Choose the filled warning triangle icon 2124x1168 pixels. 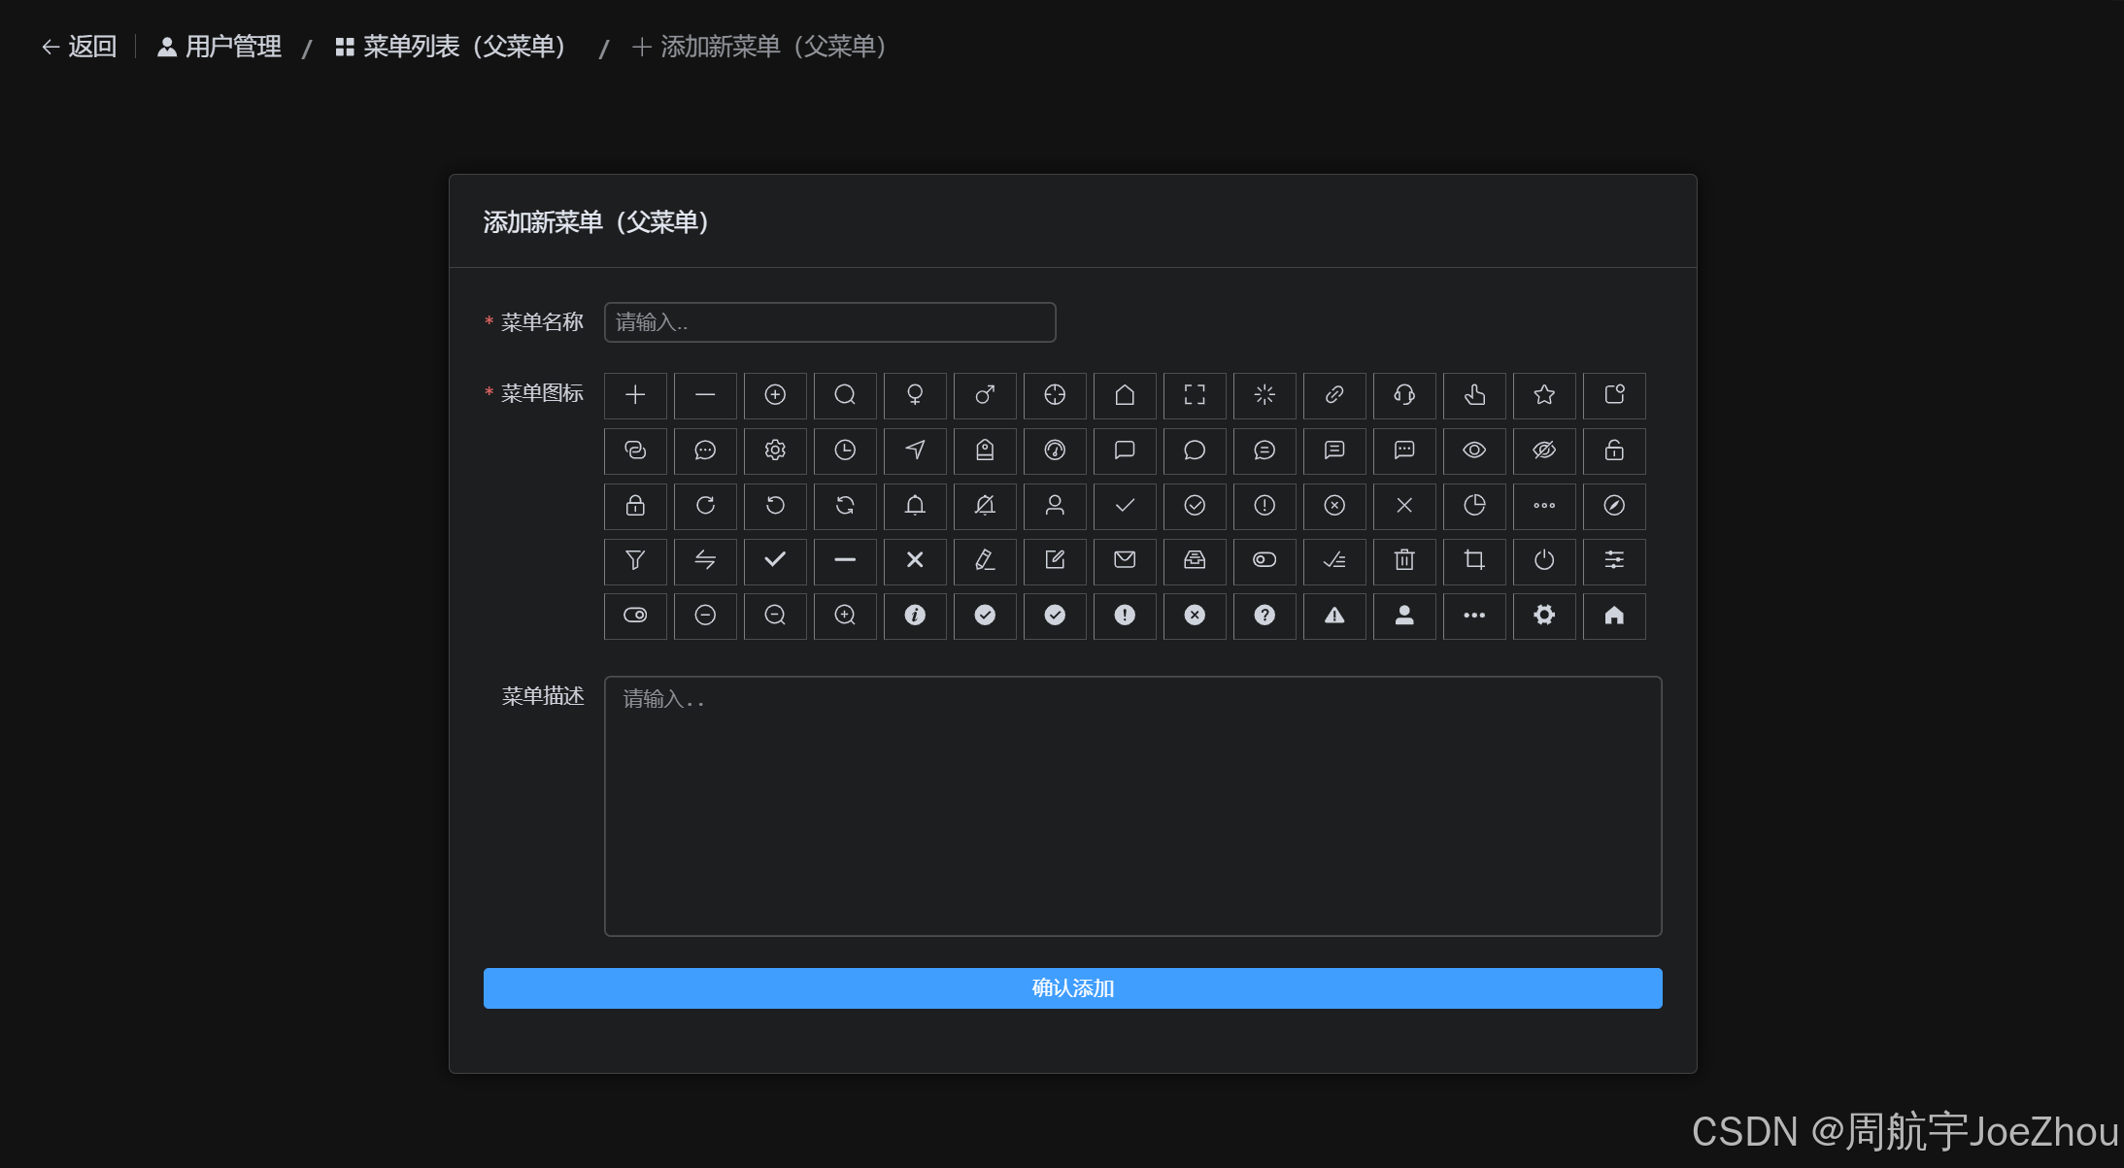tap(1334, 616)
